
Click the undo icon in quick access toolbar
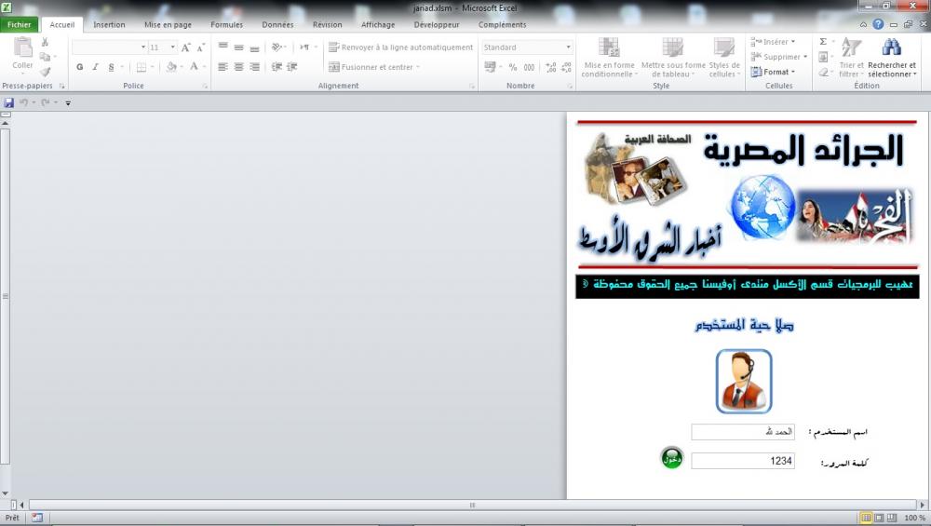[x=24, y=102]
